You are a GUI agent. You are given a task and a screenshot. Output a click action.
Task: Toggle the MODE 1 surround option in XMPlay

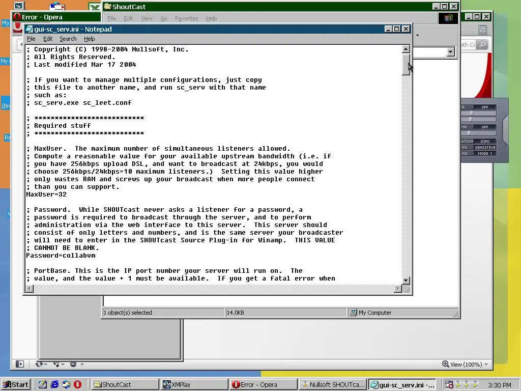coord(485,154)
